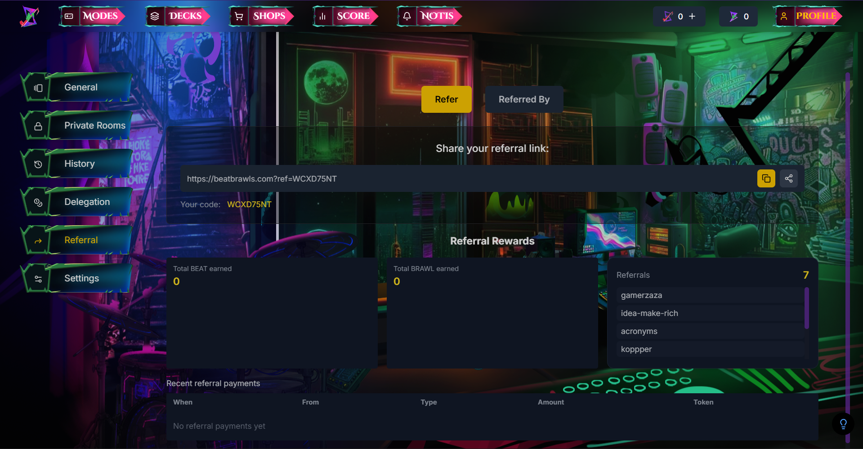Select the gamepad icon on MODES

pos(68,15)
